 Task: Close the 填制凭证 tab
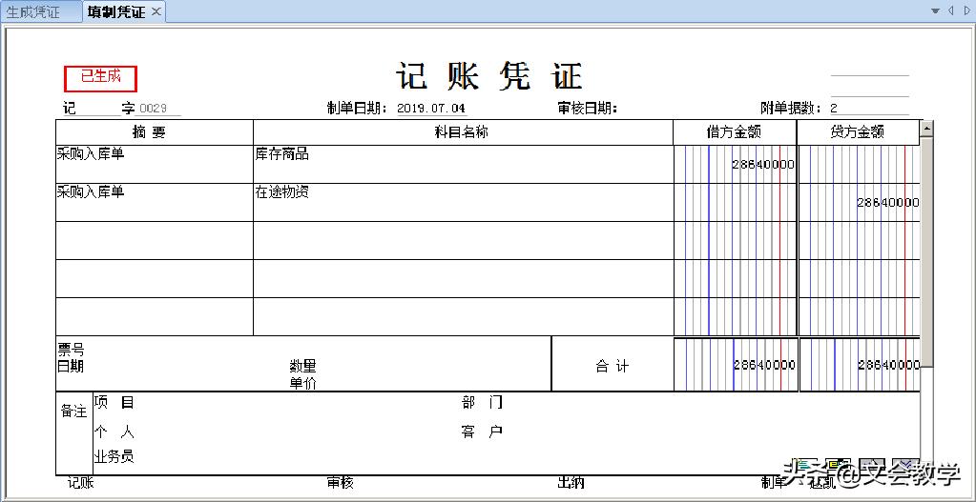[156, 11]
